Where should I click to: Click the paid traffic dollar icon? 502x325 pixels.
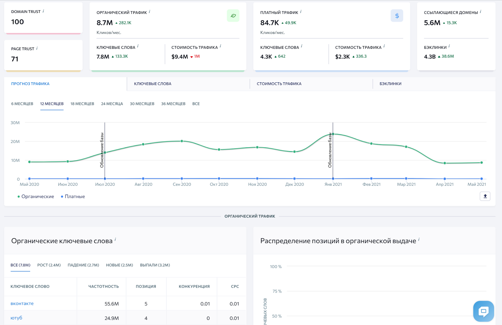tap(397, 16)
